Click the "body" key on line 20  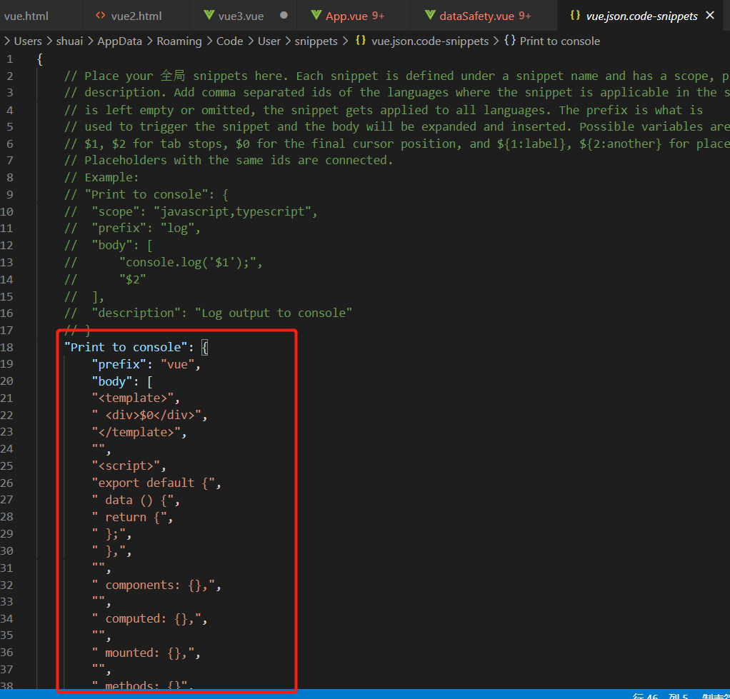(x=111, y=381)
